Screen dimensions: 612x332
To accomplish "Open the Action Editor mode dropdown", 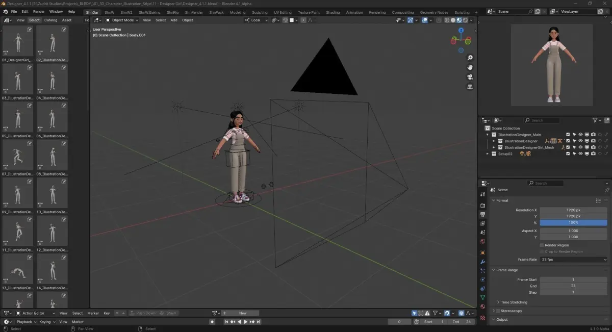I will 35,313.
